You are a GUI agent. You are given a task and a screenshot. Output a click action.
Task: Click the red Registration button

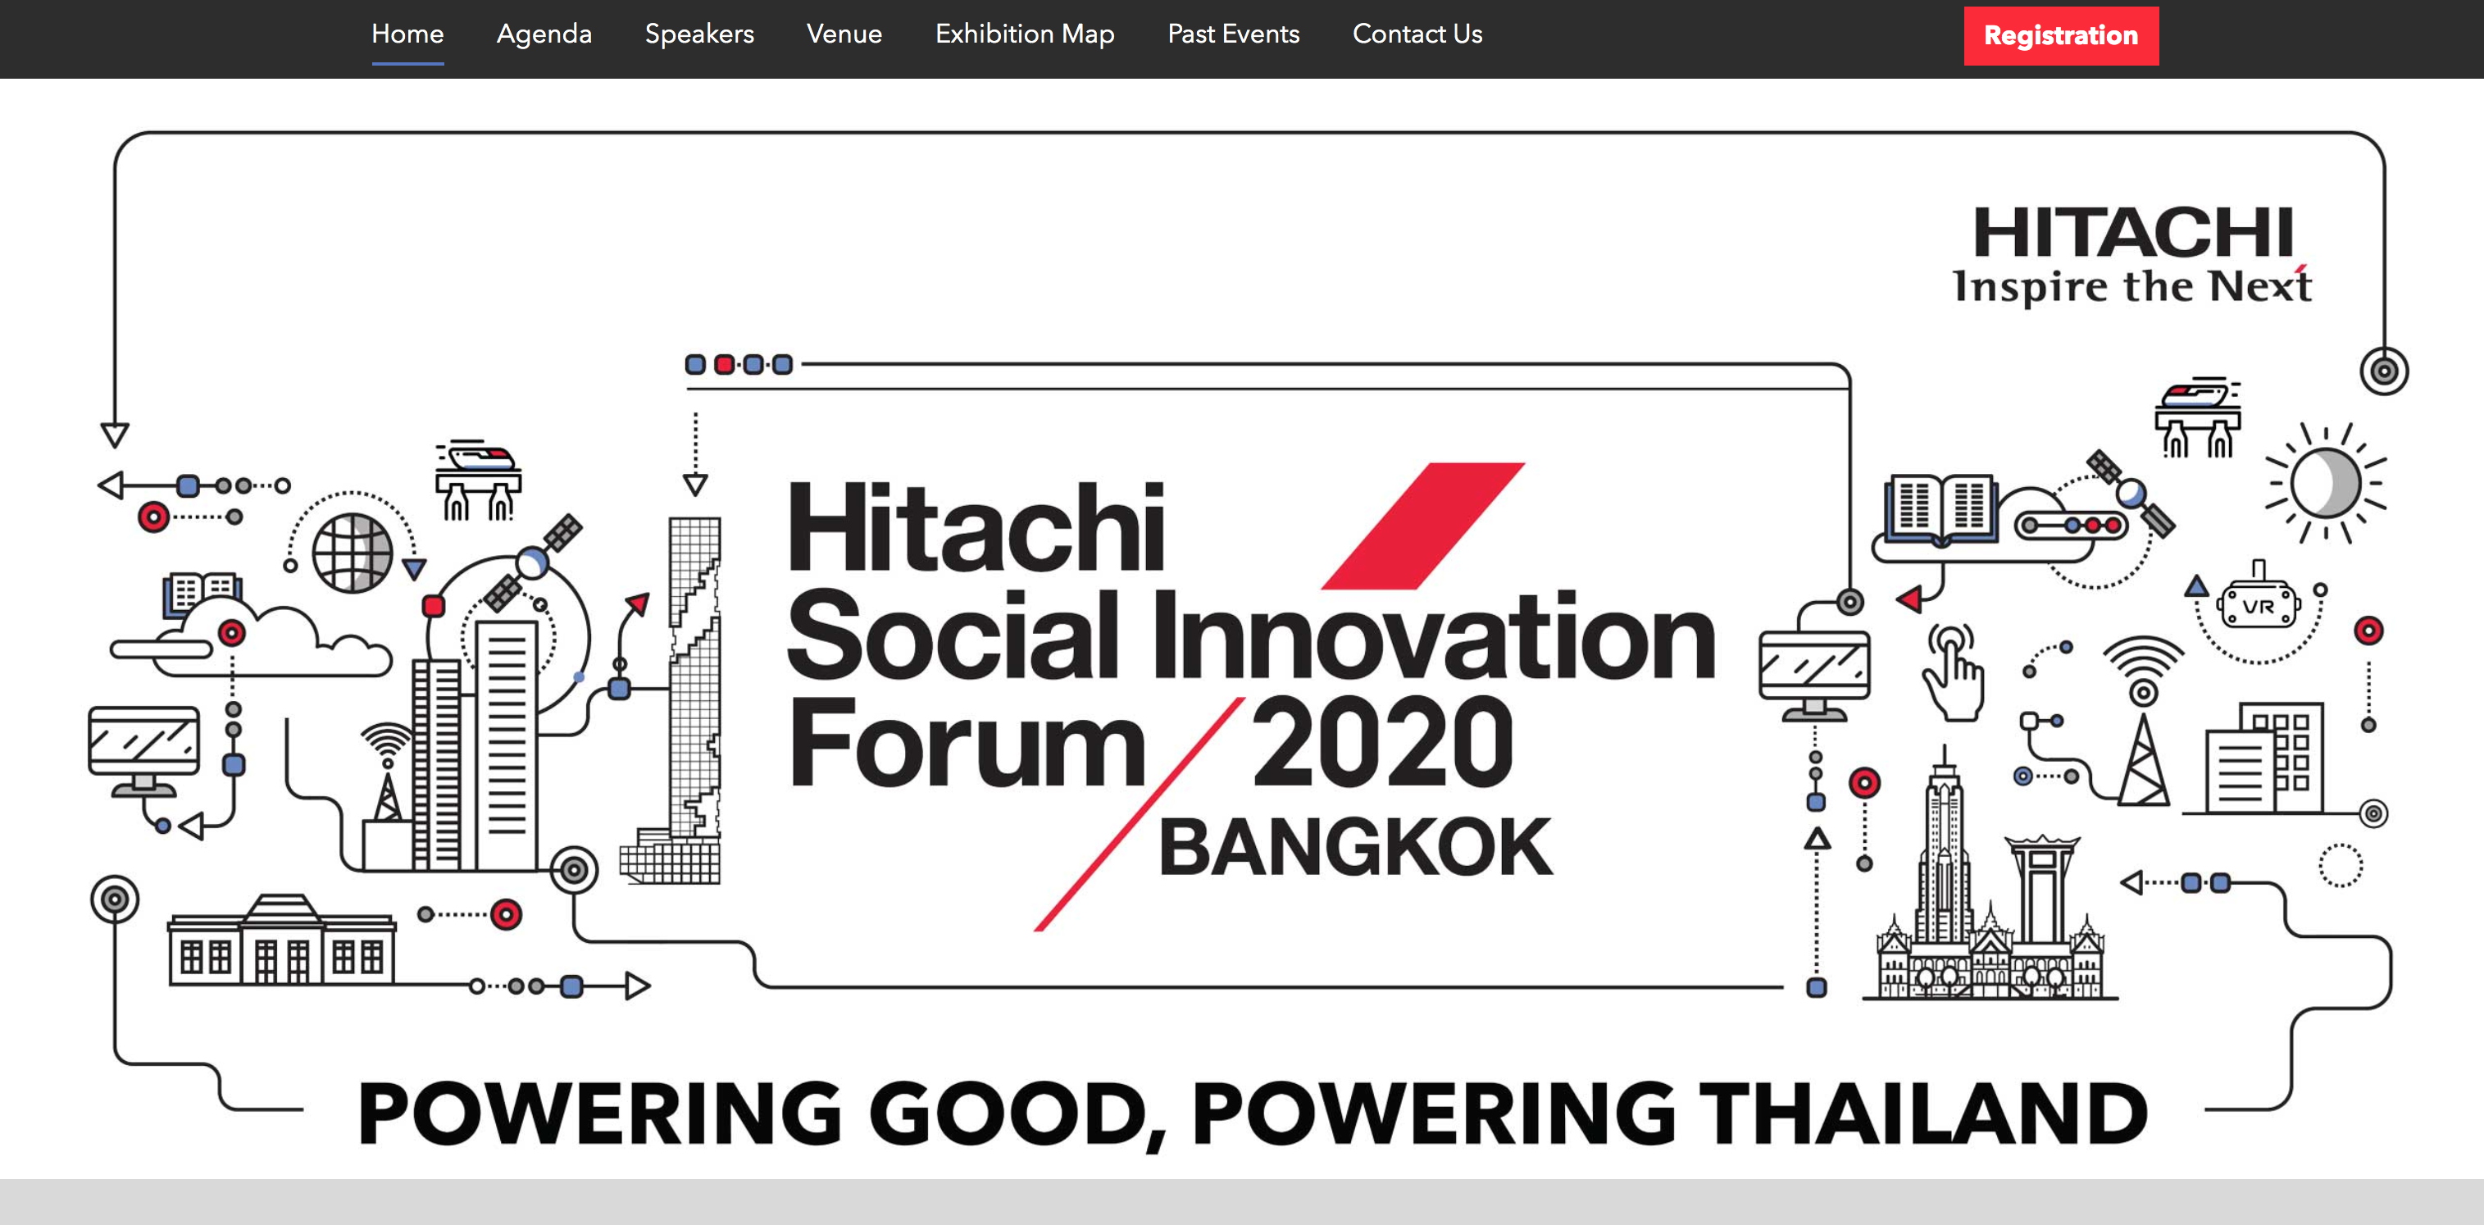[2061, 36]
